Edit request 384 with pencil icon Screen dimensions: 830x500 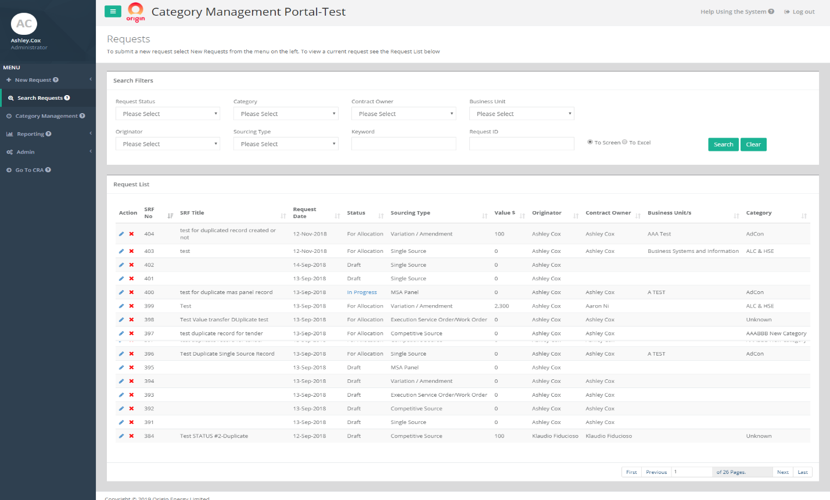(x=121, y=436)
